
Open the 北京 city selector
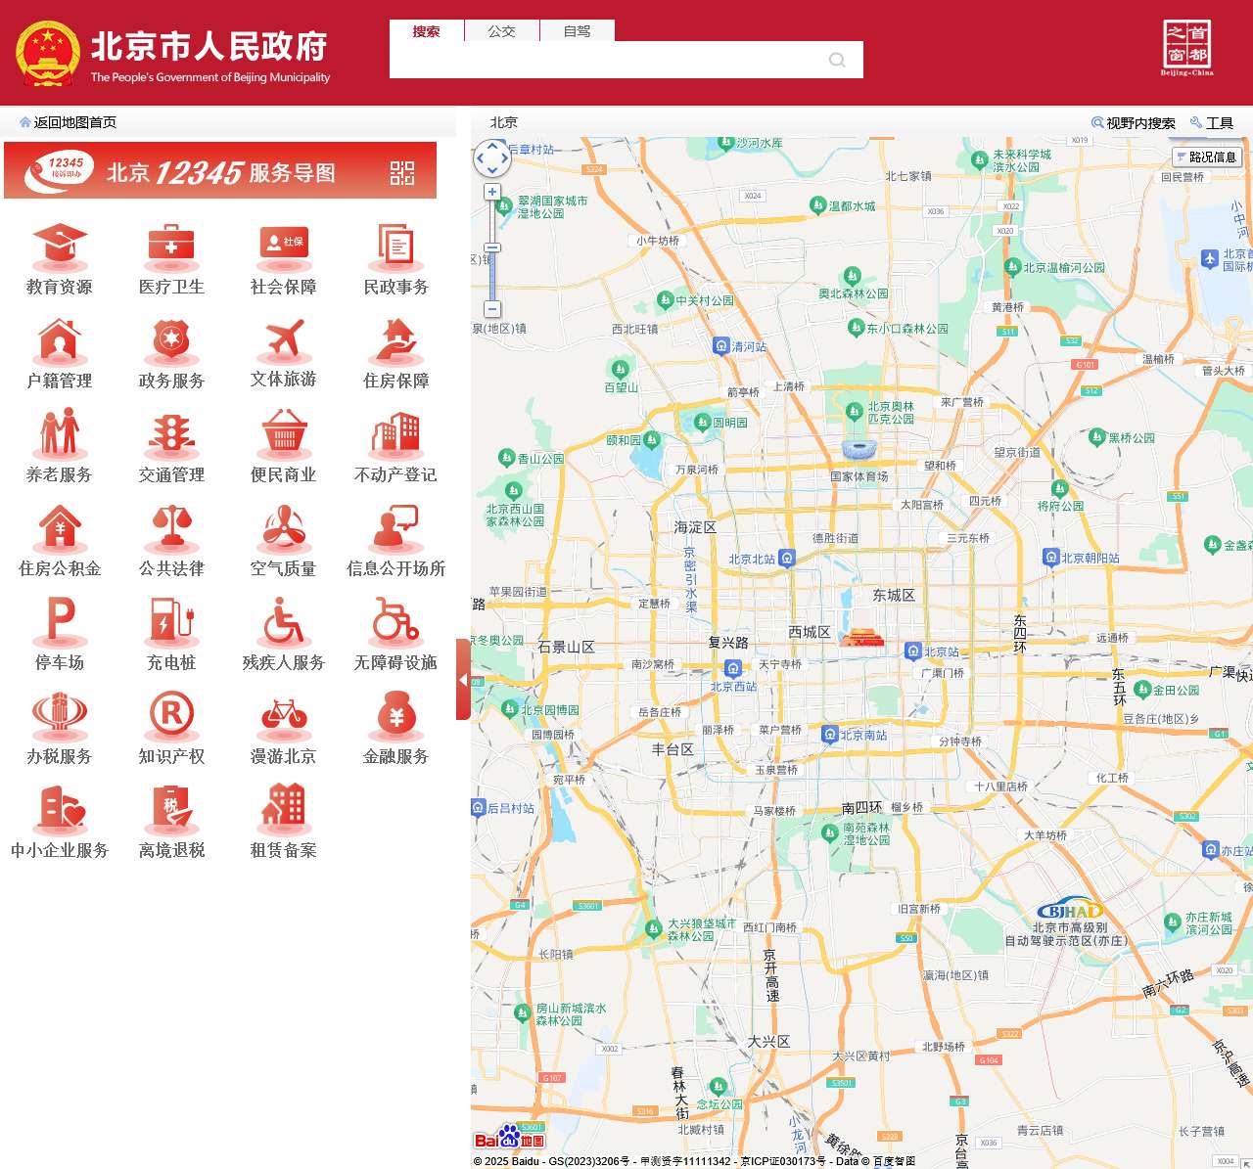(x=503, y=122)
